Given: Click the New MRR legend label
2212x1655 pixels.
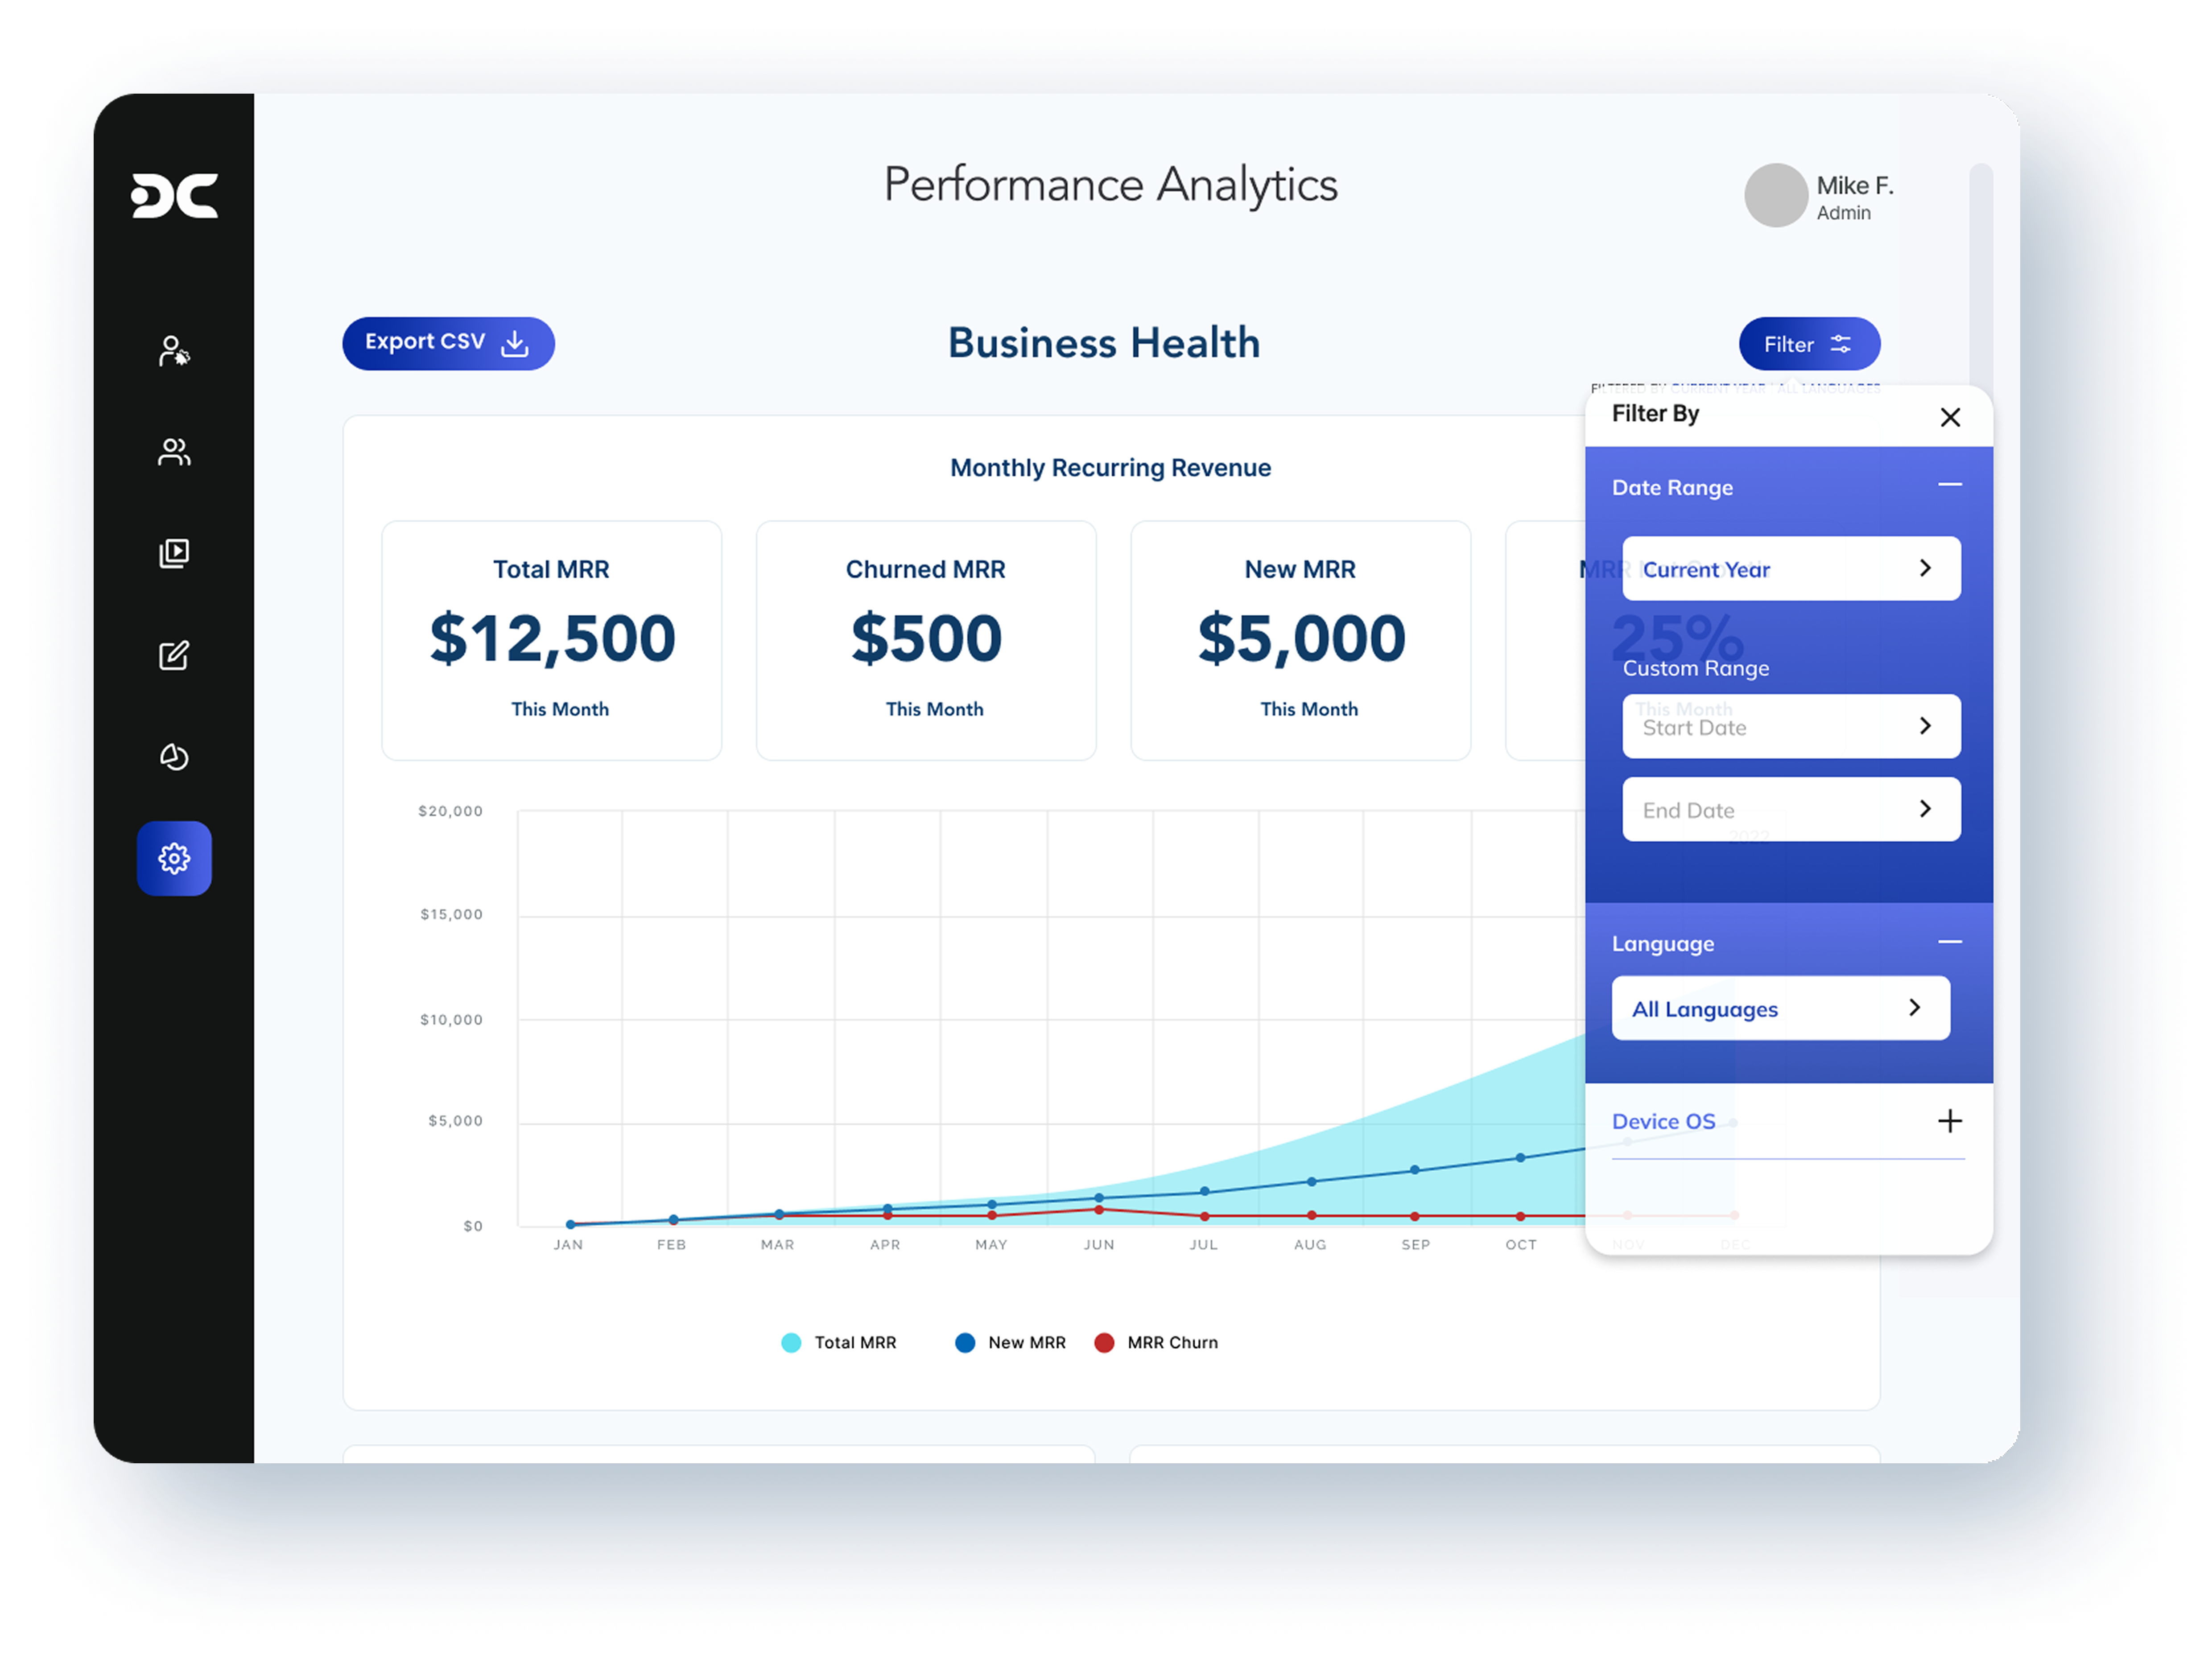Looking at the screenshot, I should [x=1027, y=1343].
